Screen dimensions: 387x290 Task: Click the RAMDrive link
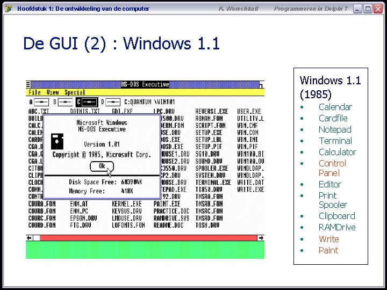coord(337,227)
